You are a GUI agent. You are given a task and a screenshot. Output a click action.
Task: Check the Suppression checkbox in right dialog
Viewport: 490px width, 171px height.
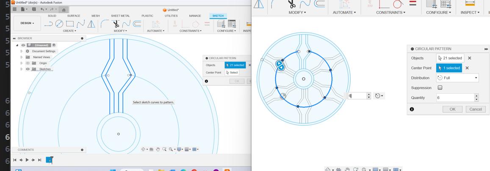tap(440, 88)
